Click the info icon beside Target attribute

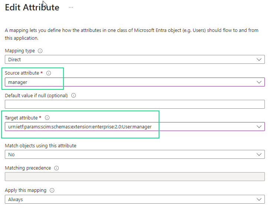(47, 118)
